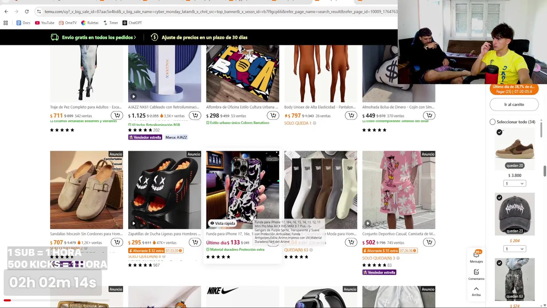
Task: Click the Ir al carrito button
Action: (x=514, y=104)
